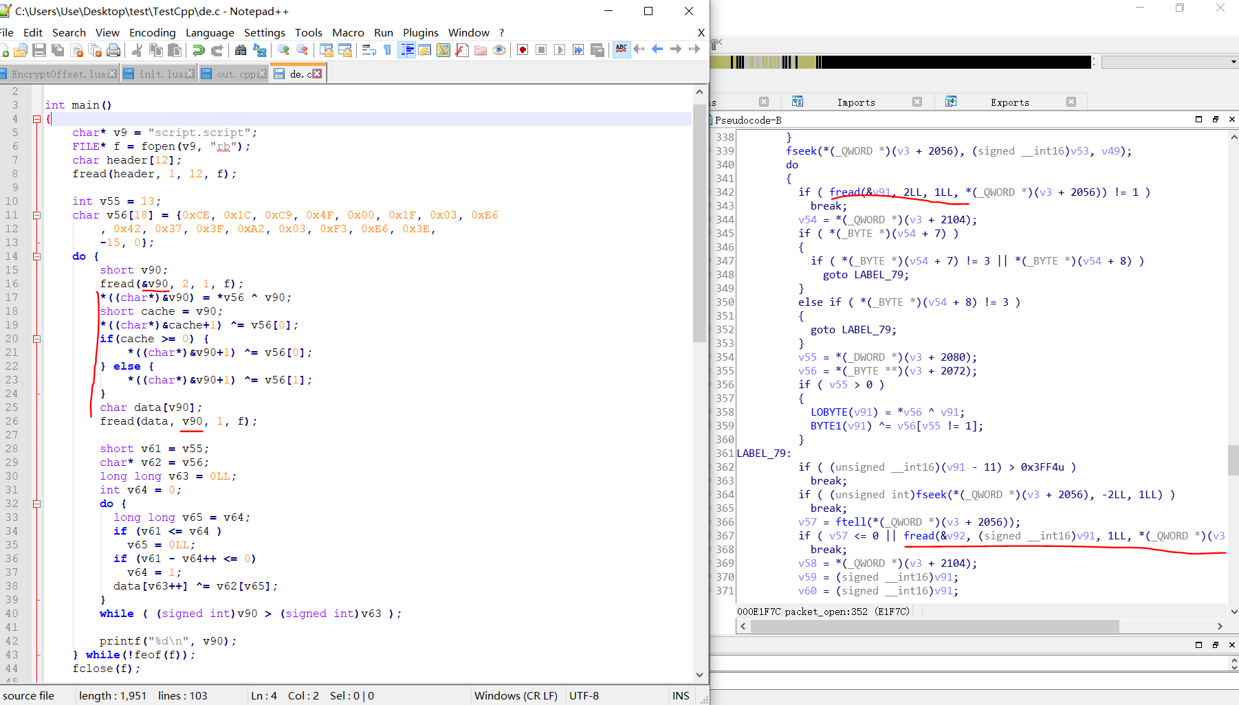The image size is (1239, 705).
Task: Collapse the do-loop fold marker at line 14
Action: click(36, 256)
